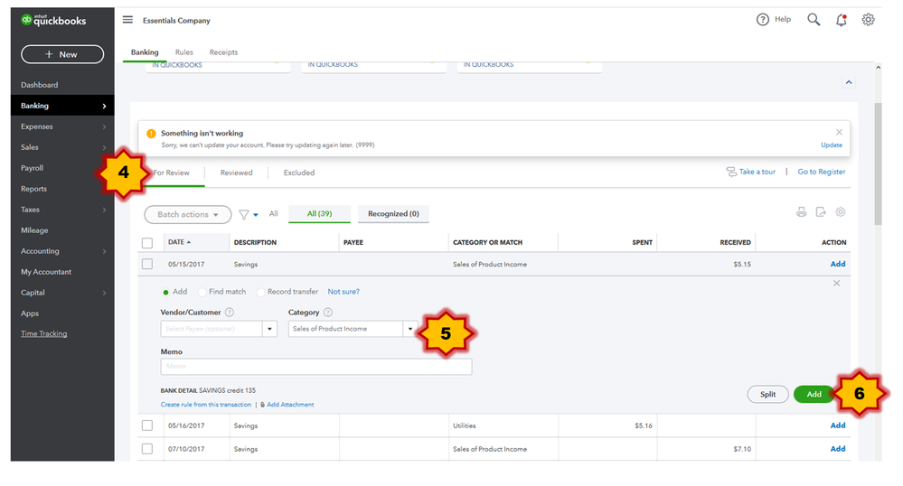The image size is (903, 486).
Task: Tick checkbox for 07/10/2017 Savings row
Action: point(147,449)
